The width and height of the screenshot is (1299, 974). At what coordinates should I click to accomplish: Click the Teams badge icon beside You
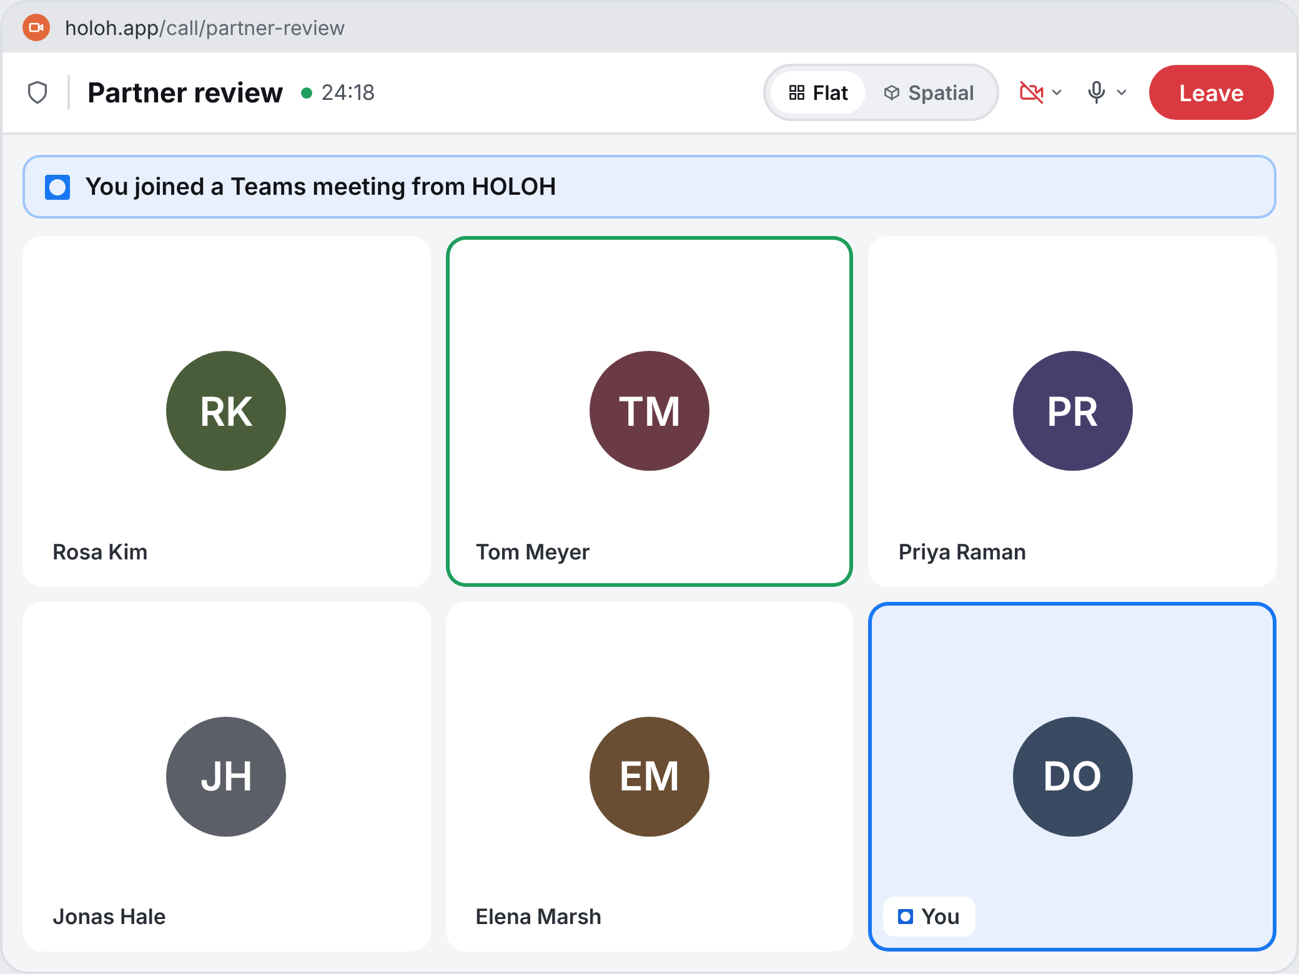(x=905, y=917)
